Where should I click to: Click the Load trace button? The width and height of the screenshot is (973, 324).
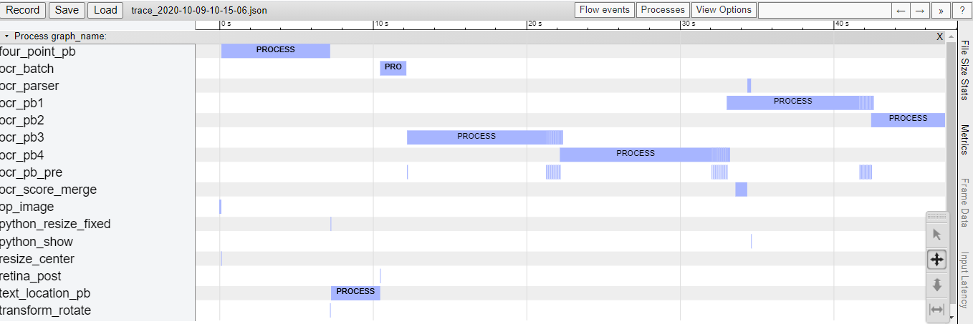click(x=105, y=10)
